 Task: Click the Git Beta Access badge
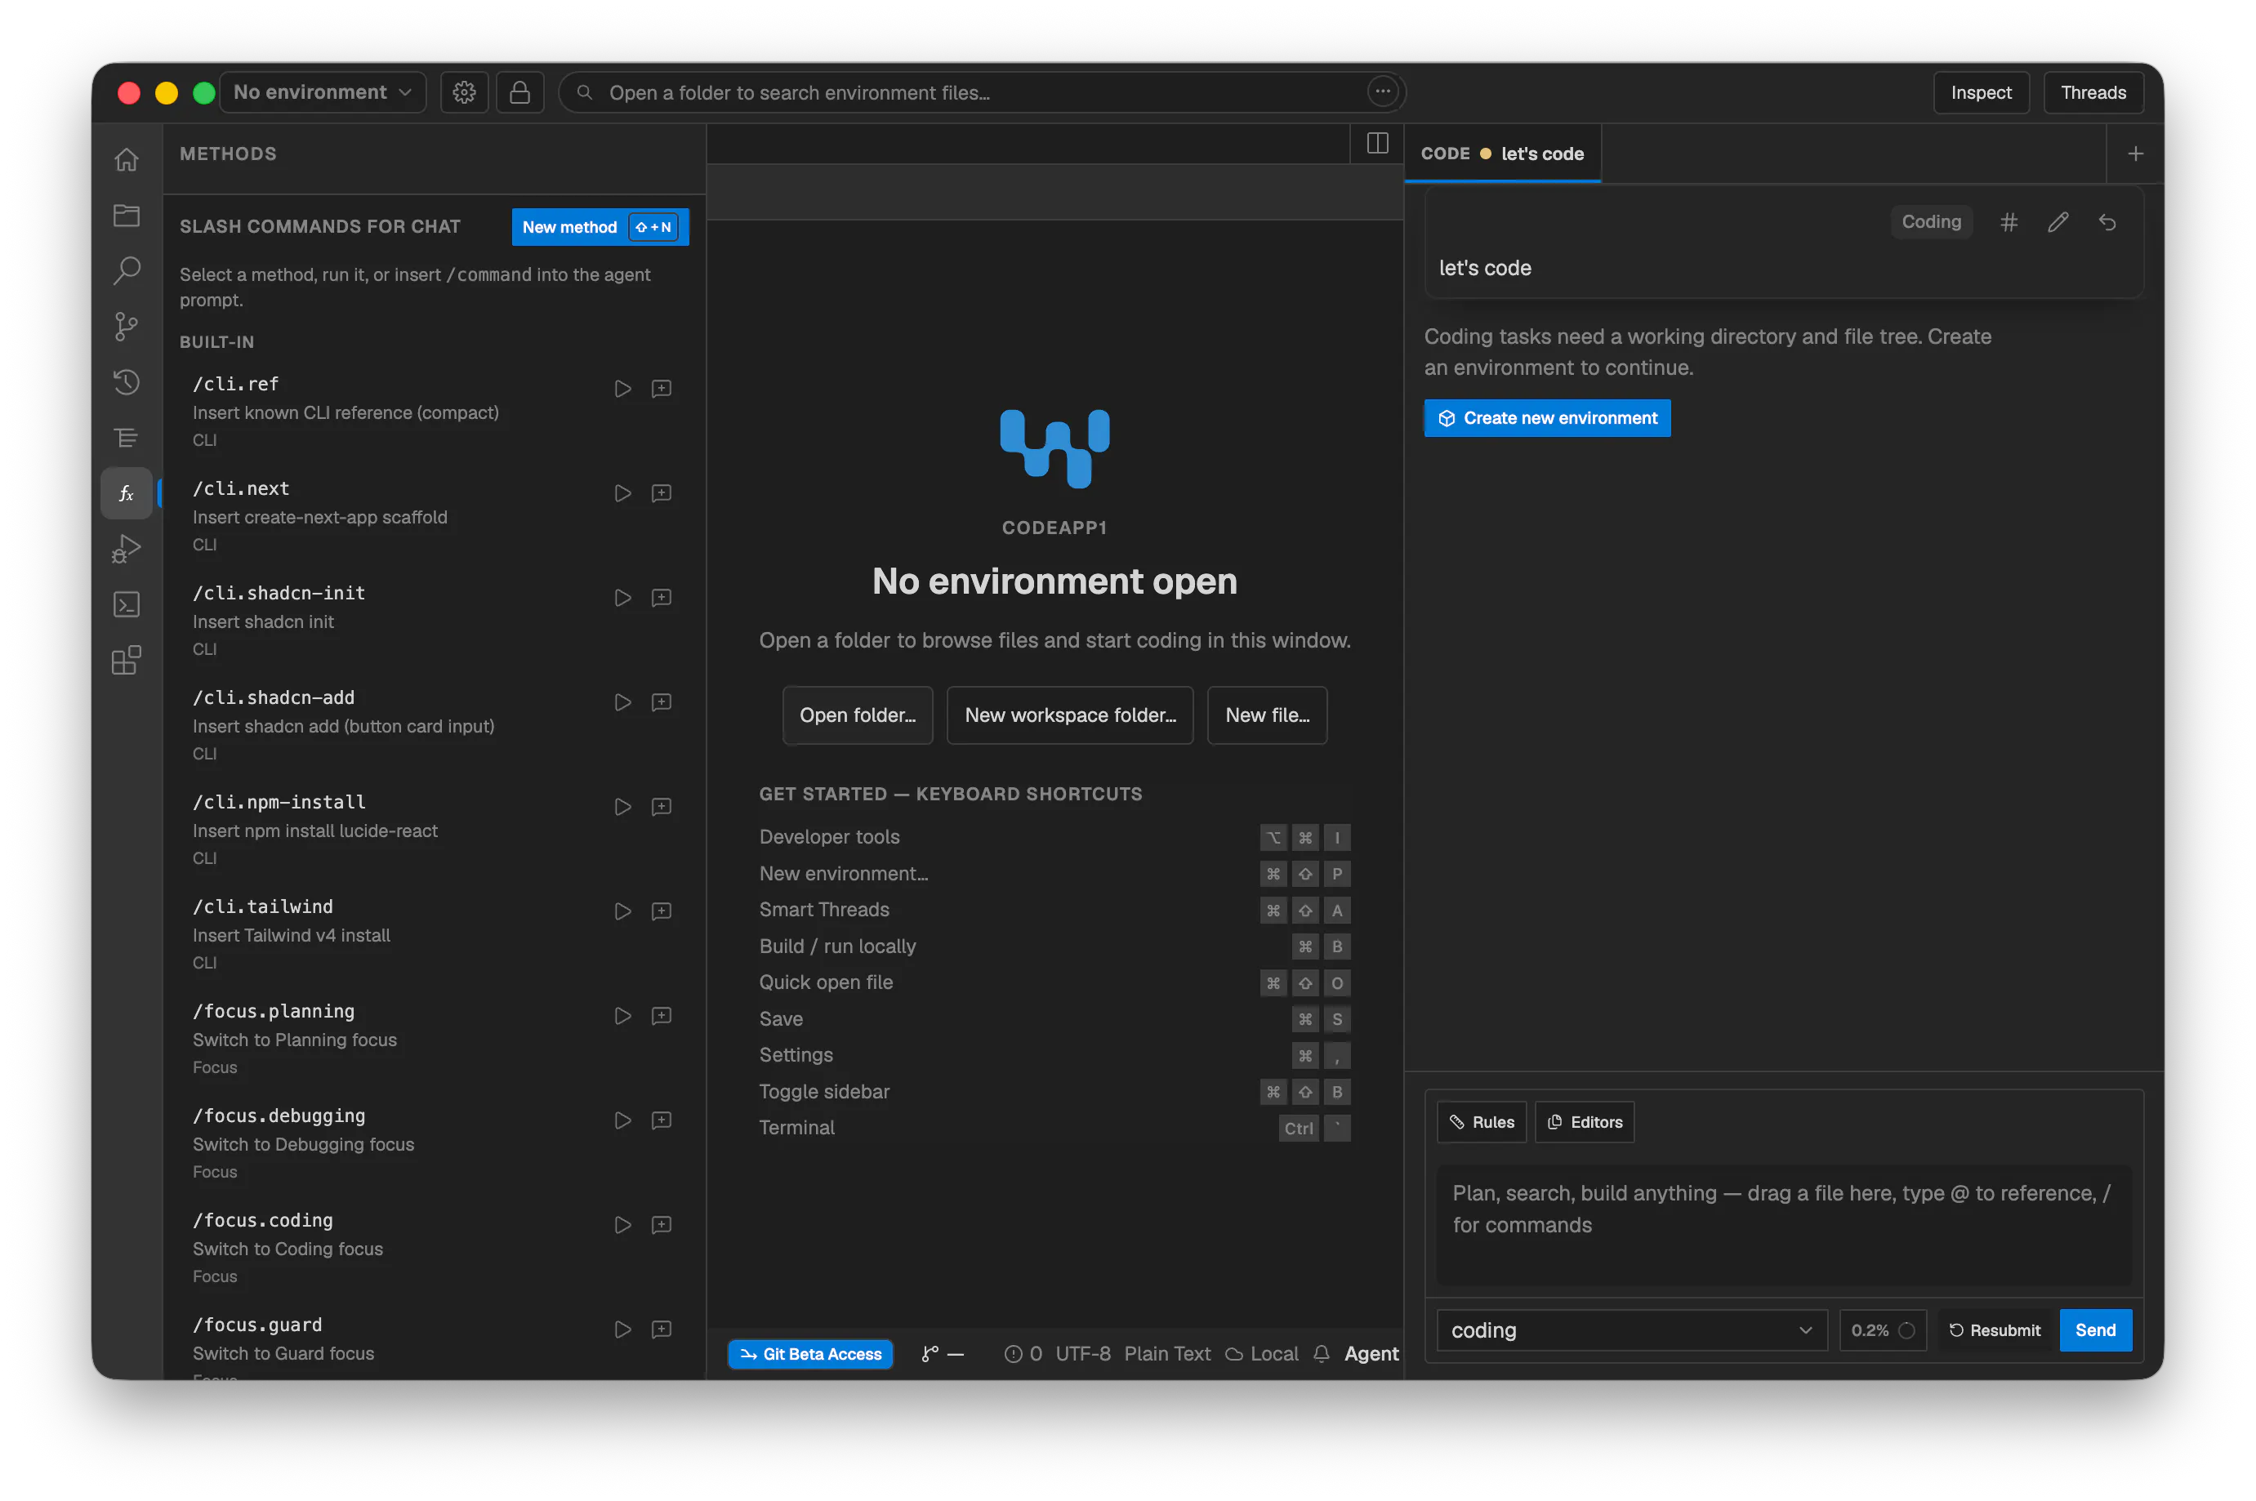[x=809, y=1353]
